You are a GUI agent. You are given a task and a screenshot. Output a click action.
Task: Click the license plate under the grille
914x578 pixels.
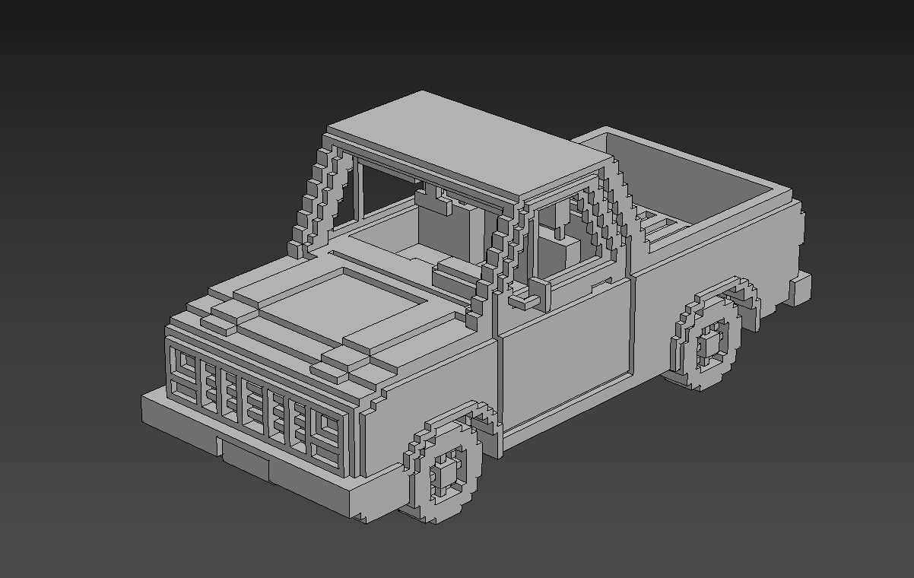pyautogui.click(x=246, y=459)
